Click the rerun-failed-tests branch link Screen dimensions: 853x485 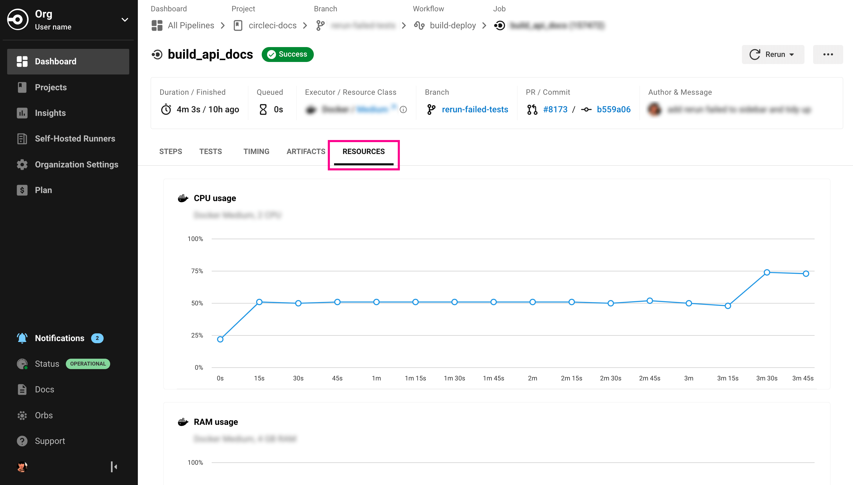475,110
